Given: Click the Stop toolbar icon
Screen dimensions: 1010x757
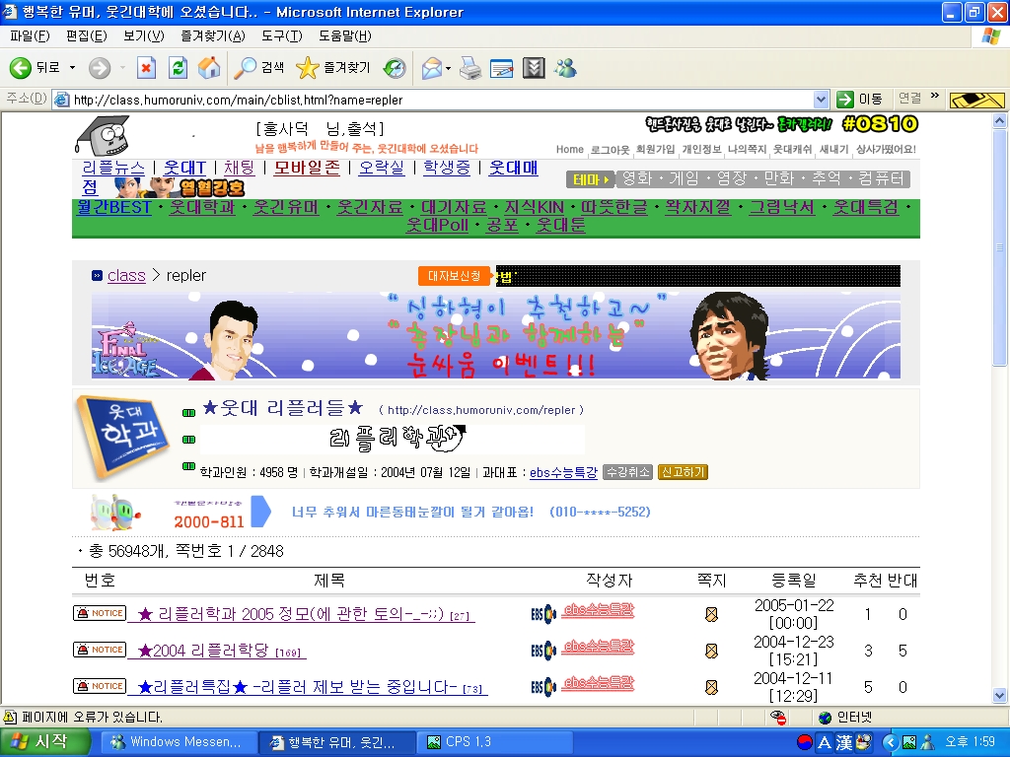Looking at the screenshot, I should tap(146, 68).
